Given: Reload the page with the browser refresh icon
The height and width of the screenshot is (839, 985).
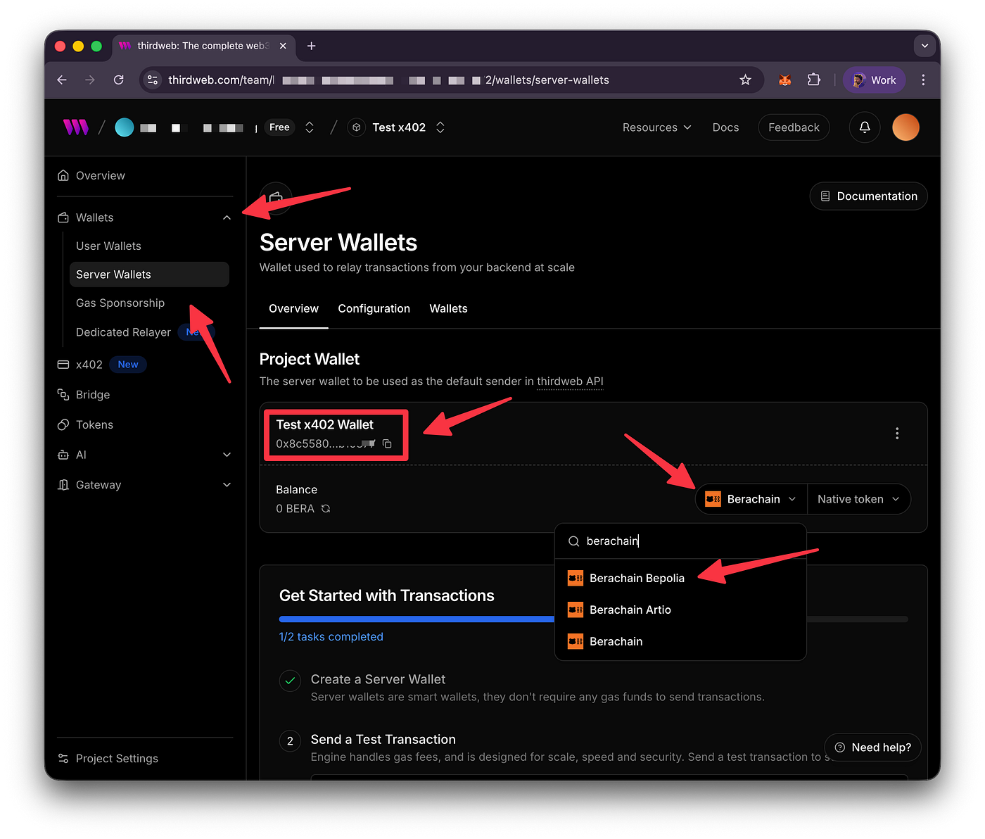Looking at the screenshot, I should point(119,80).
